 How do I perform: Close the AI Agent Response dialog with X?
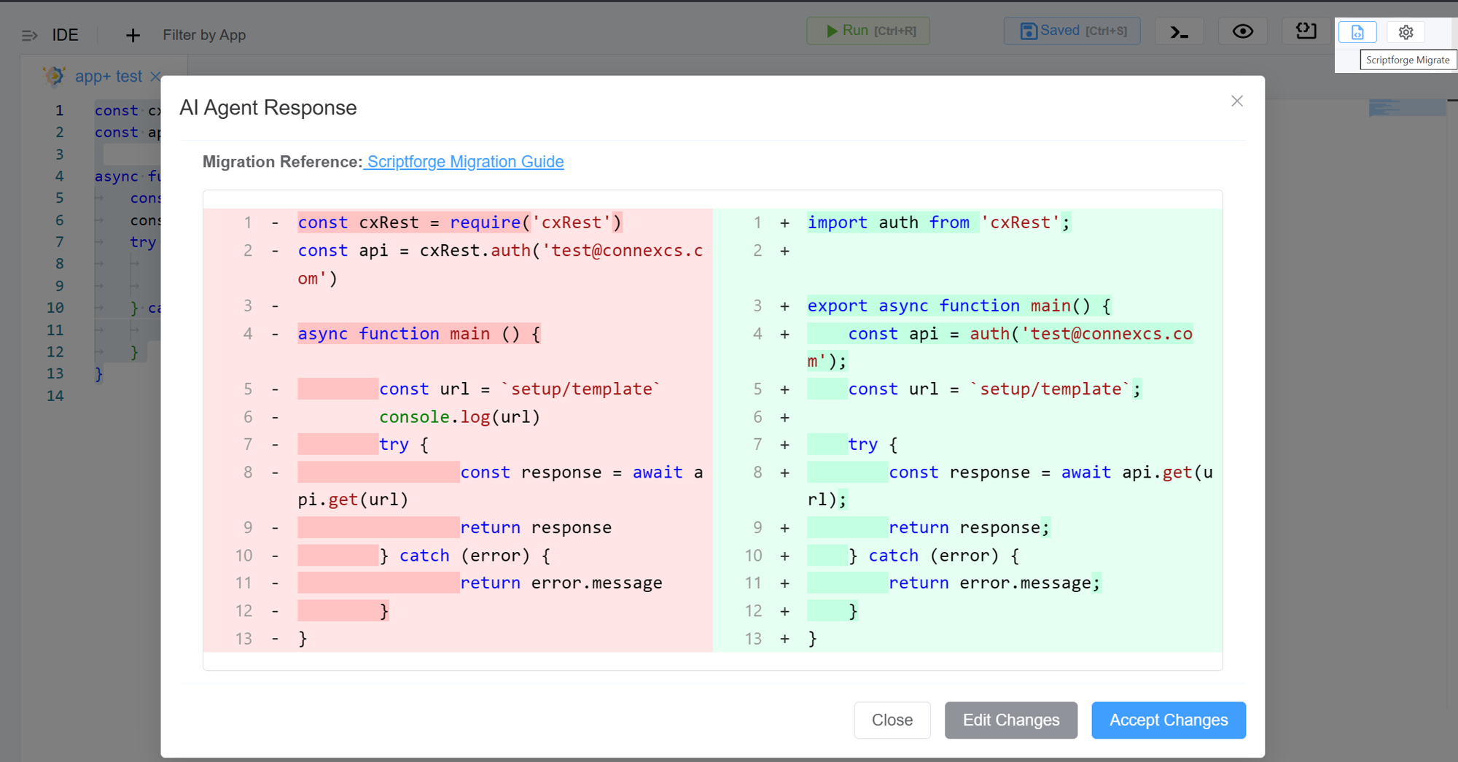[1236, 101]
